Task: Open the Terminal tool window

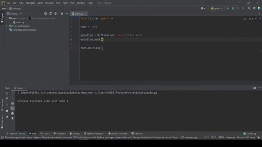Action: click(x=137, y=134)
